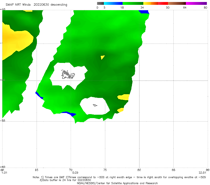Select the brown segment of the color bar
This screenshot has width=210, height=185.
177,3
